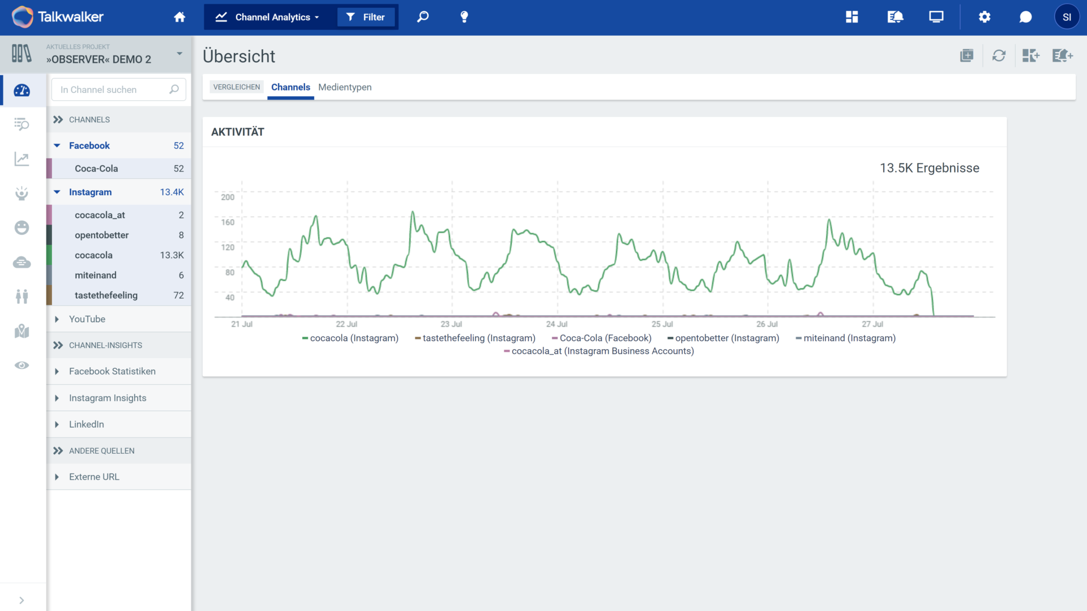The height and width of the screenshot is (611, 1087).
Task: Open the chat support bubble
Action: (x=1025, y=17)
